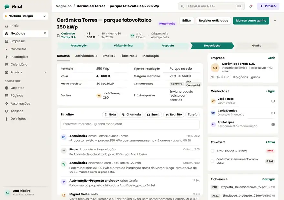Screen dimensions: 284x200
Task: Click the Negociação status badge by title
Action: click(167, 24)
